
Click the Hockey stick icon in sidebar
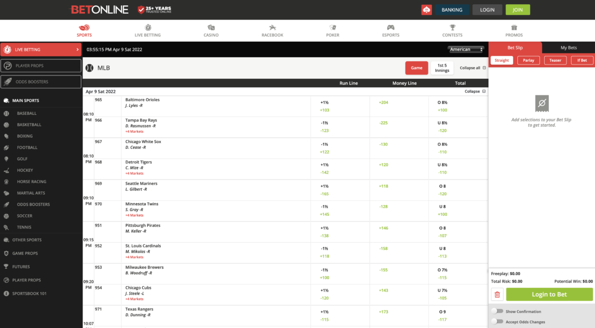(x=6, y=170)
